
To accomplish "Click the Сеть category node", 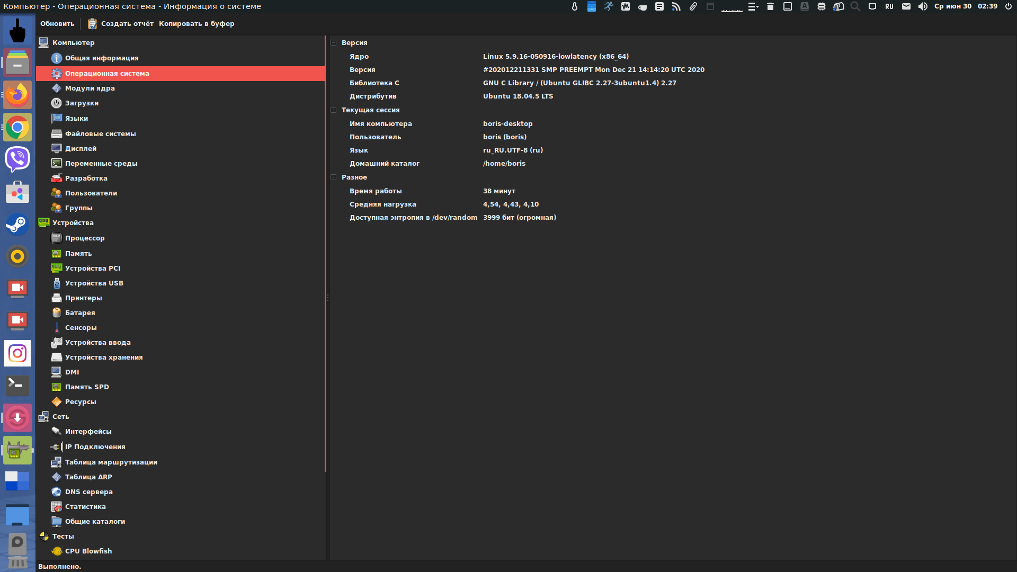I will 60,417.
